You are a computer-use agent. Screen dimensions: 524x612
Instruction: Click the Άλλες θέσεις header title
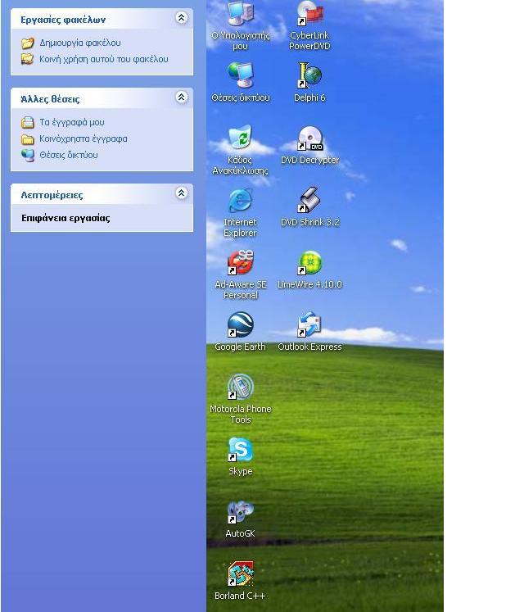point(50,99)
